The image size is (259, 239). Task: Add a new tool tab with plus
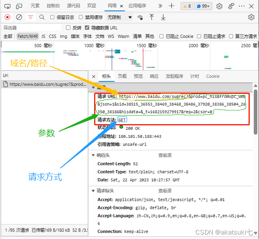point(171,6)
